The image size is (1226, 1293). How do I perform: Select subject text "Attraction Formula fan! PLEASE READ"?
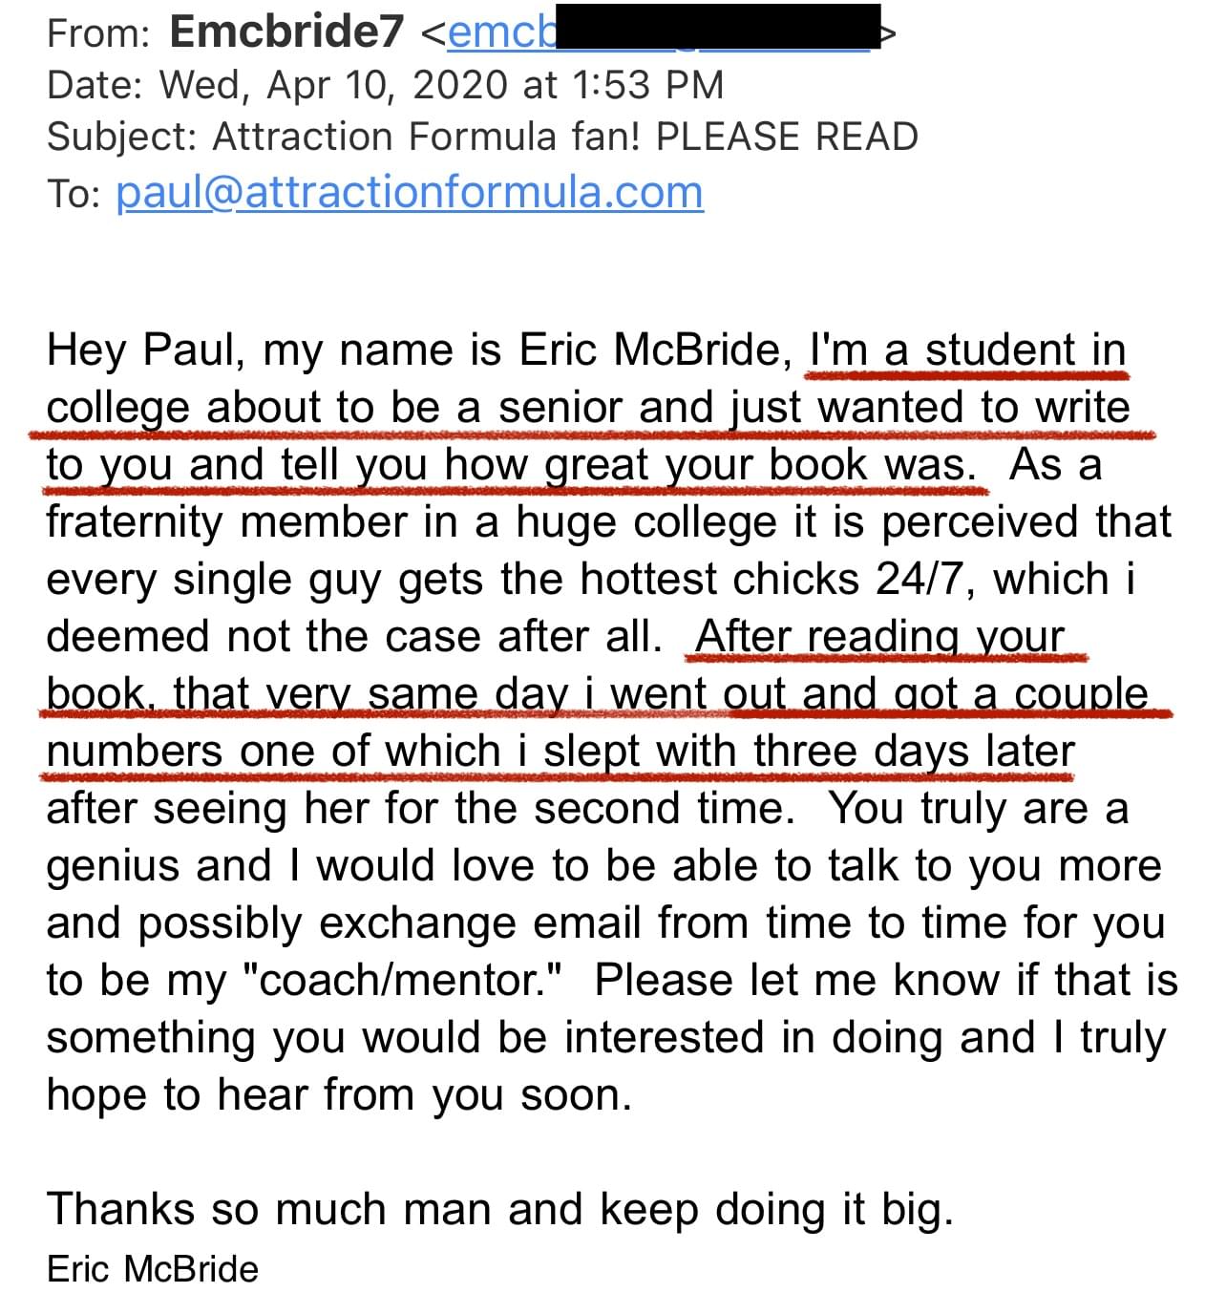tap(564, 138)
